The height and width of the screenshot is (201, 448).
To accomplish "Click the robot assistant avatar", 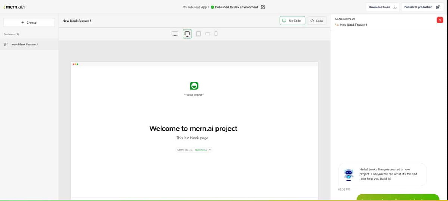I will point(348,174).
